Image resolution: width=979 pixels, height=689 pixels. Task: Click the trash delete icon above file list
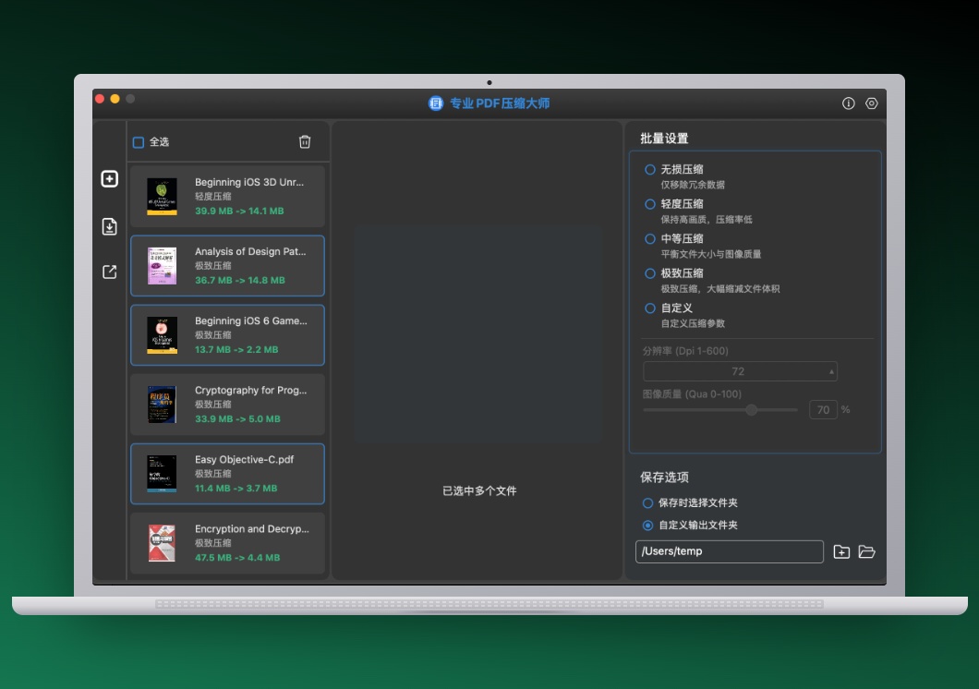[x=305, y=141]
